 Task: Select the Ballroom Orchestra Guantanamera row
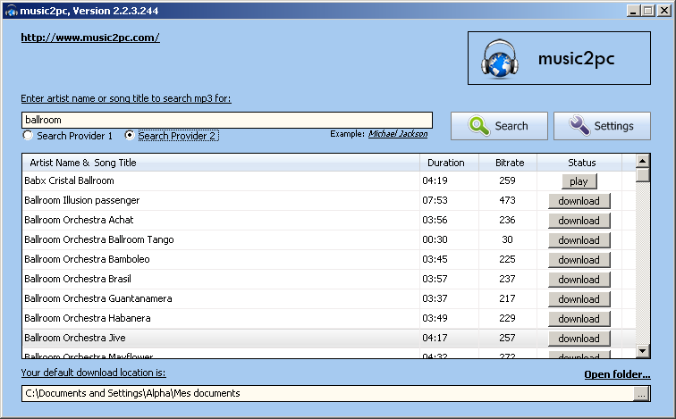[329, 299]
